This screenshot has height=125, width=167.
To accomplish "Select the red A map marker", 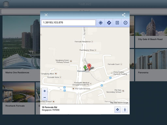I will [89, 67].
